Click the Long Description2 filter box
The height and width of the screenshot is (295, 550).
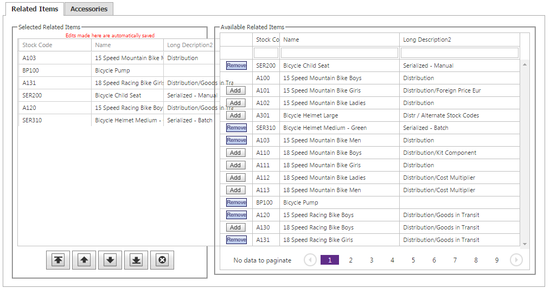(x=459, y=53)
